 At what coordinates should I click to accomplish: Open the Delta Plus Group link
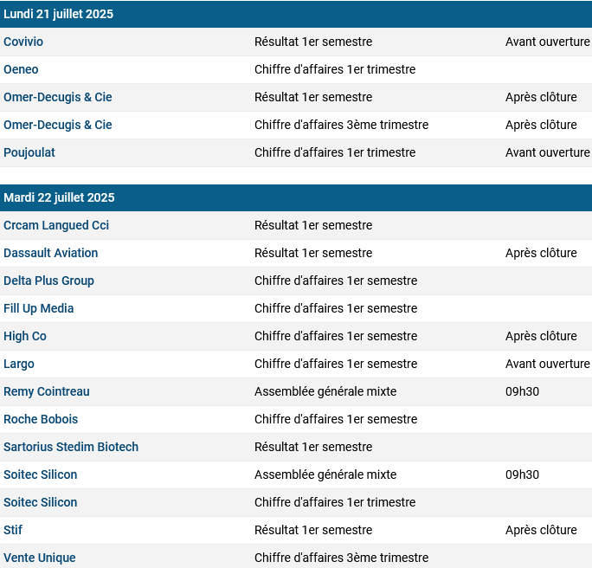tap(48, 281)
